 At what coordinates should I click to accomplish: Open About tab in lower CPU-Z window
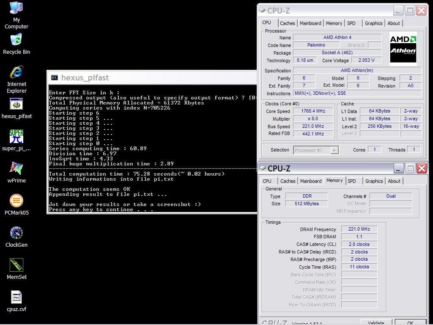[394, 181]
